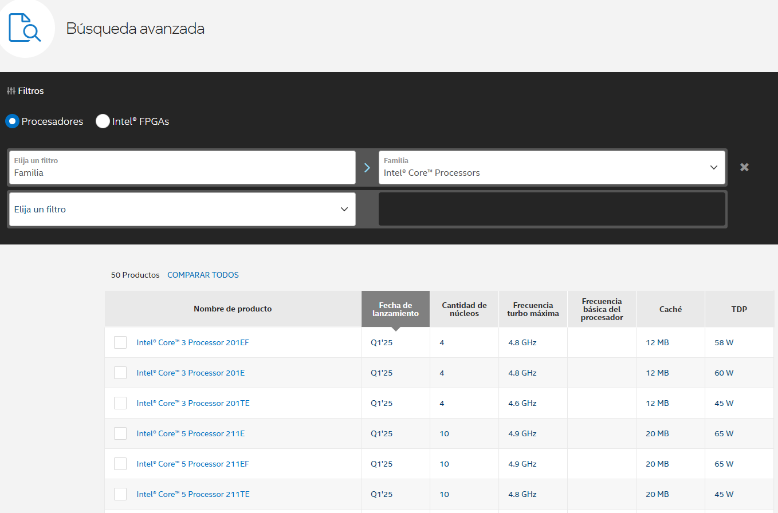Click the blue arrow between filter fields
Screen dimensions: 778x513
[x=367, y=168]
